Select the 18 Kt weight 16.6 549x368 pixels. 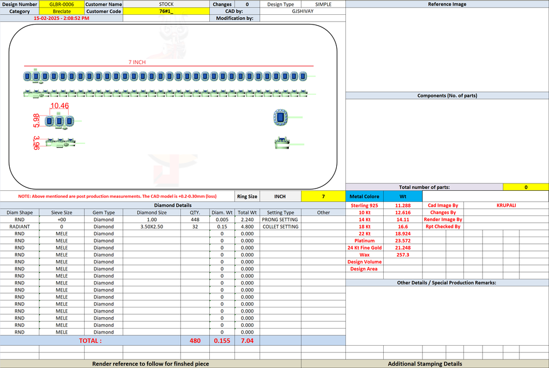pyautogui.click(x=403, y=227)
